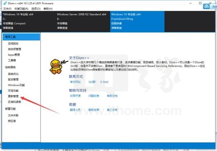The image size is (217, 151).
Task: Click the 帮助与支持 heading
Action: 78,91
